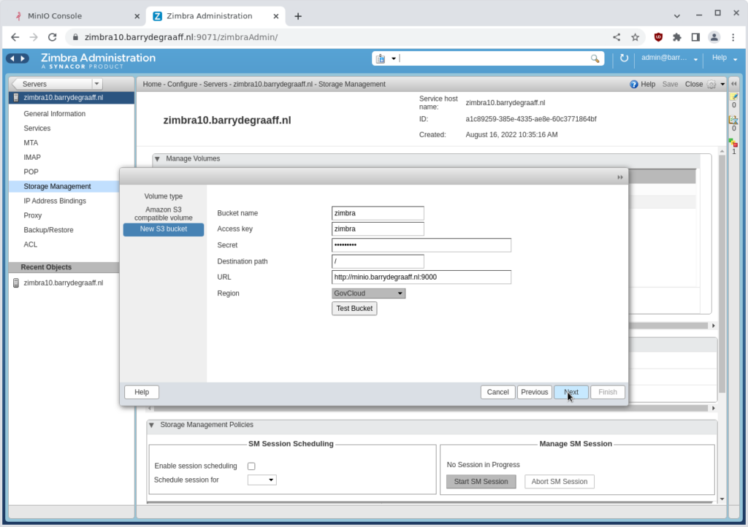
Task: Select zimbra10.barrydegraaff.nl under Recent Objects
Action: coord(63,283)
